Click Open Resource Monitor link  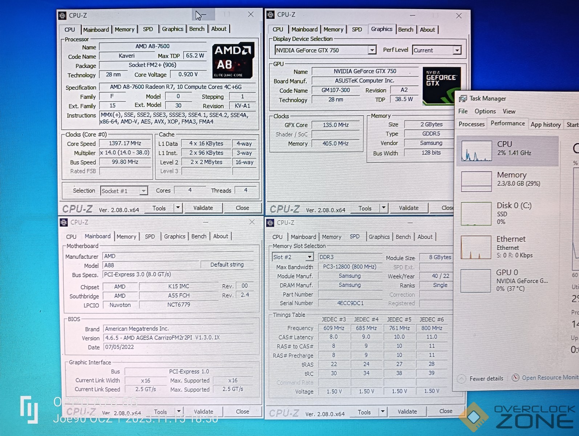(550, 378)
